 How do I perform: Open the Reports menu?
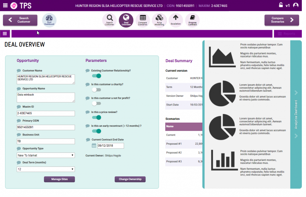(x=286, y=34)
